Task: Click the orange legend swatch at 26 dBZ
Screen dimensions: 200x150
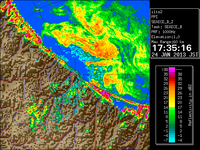Action: [x=172, y=88]
